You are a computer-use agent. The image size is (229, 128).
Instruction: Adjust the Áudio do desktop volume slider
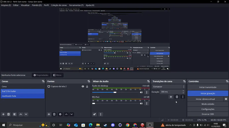pyautogui.click(x=116, y=92)
